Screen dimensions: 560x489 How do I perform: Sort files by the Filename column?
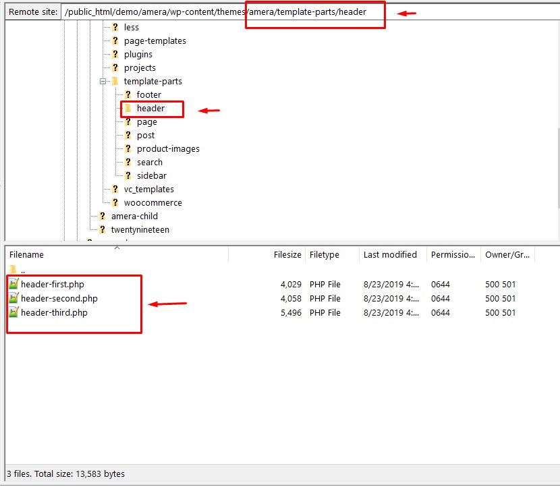coord(26,254)
